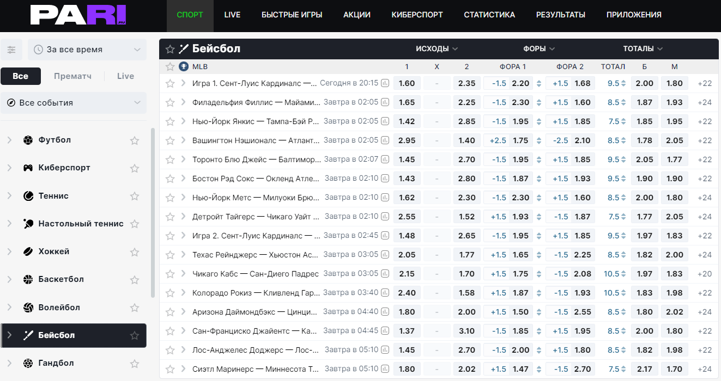Open the ФОРЫ column dropdown

tap(538, 48)
